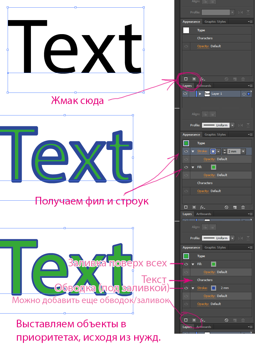Click Flip Along icon above Stroke-first Appearance panel
Image resolution: width=255 pixels, height=356 pixels.
coord(240,125)
